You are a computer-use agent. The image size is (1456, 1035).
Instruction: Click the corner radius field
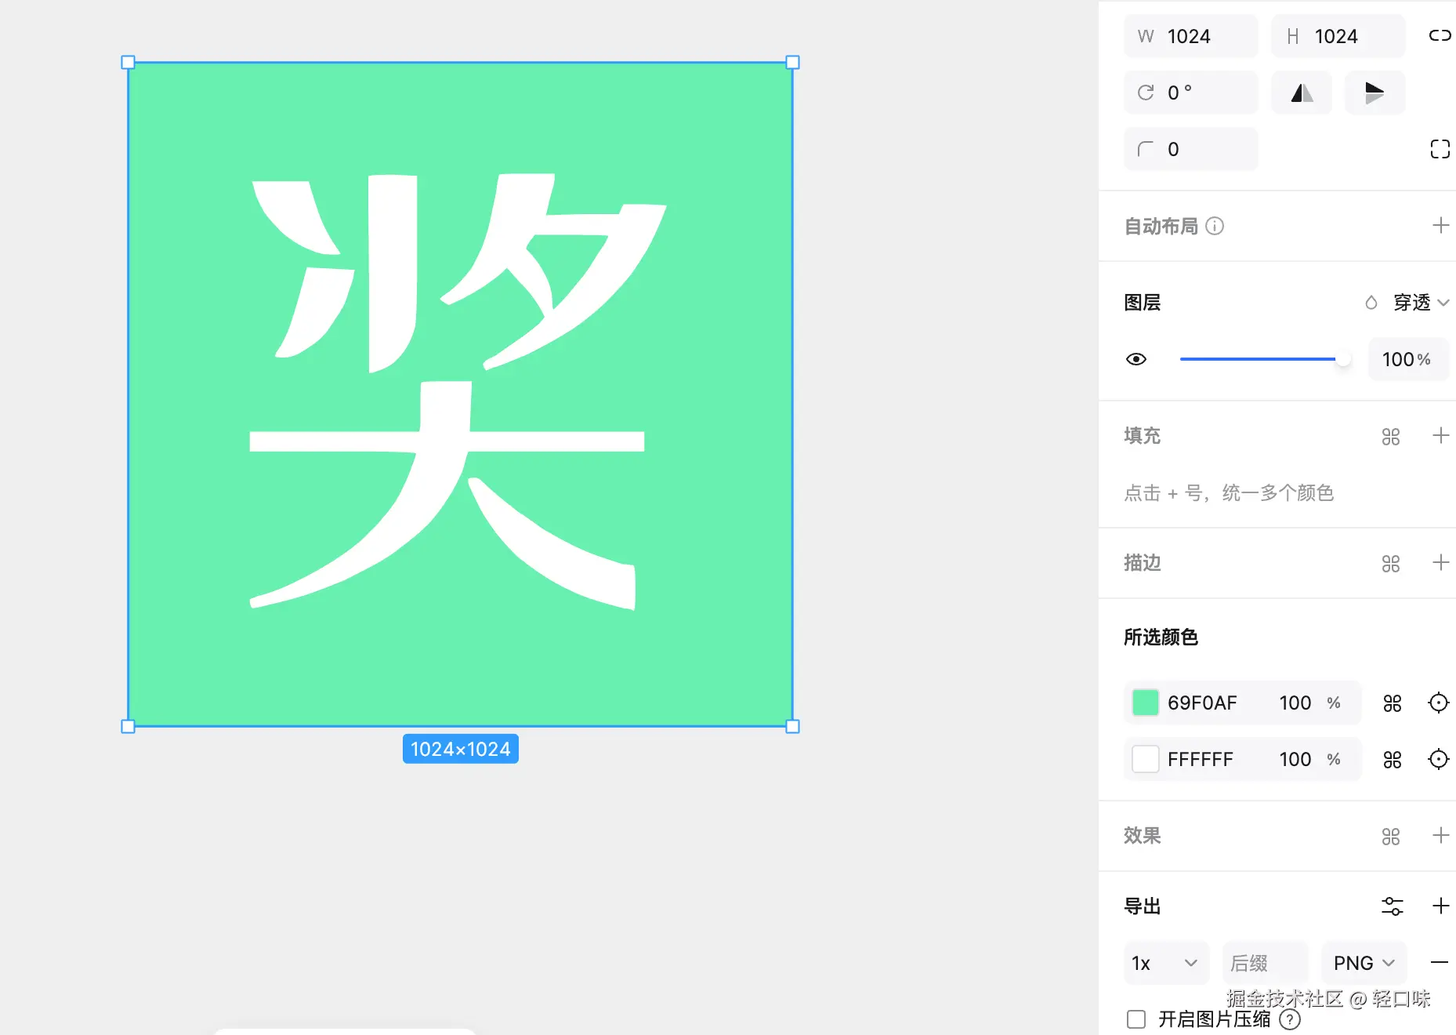(1191, 149)
